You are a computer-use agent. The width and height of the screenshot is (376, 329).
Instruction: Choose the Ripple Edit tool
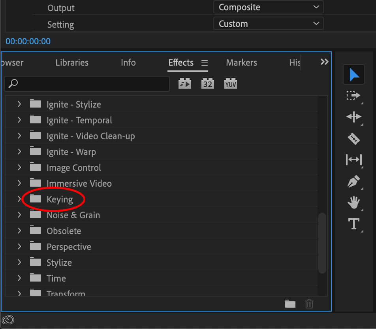point(353,117)
